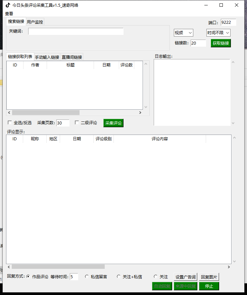Screen dimensions: 247x295
Task: Open the 查看 menu
Action: point(9,14)
